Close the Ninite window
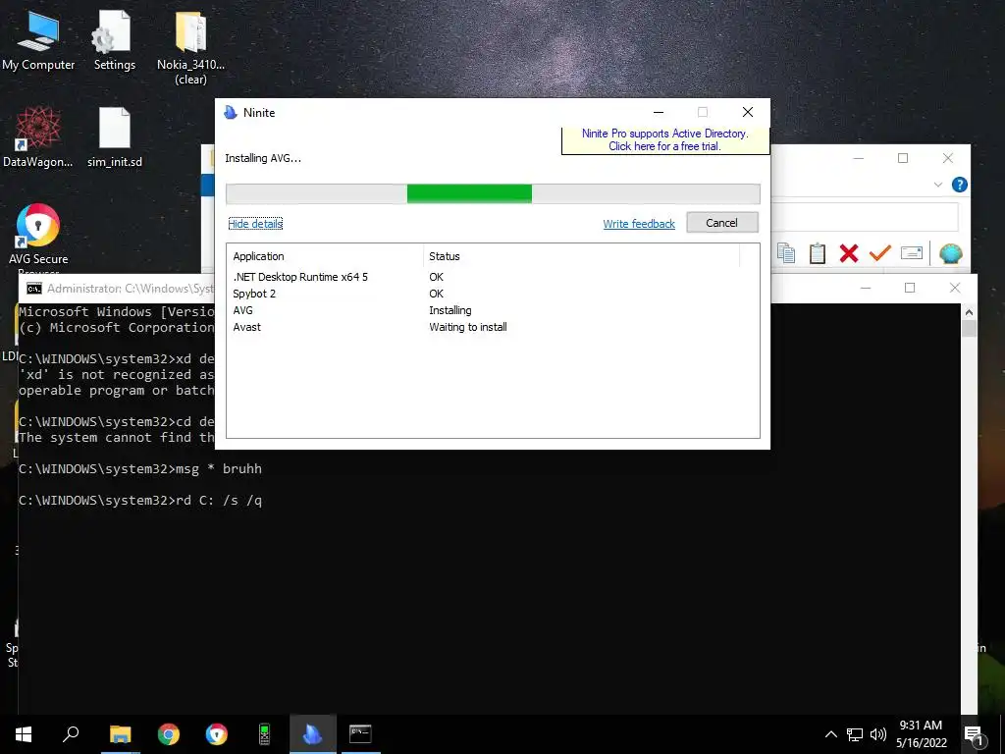 (747, 112)
